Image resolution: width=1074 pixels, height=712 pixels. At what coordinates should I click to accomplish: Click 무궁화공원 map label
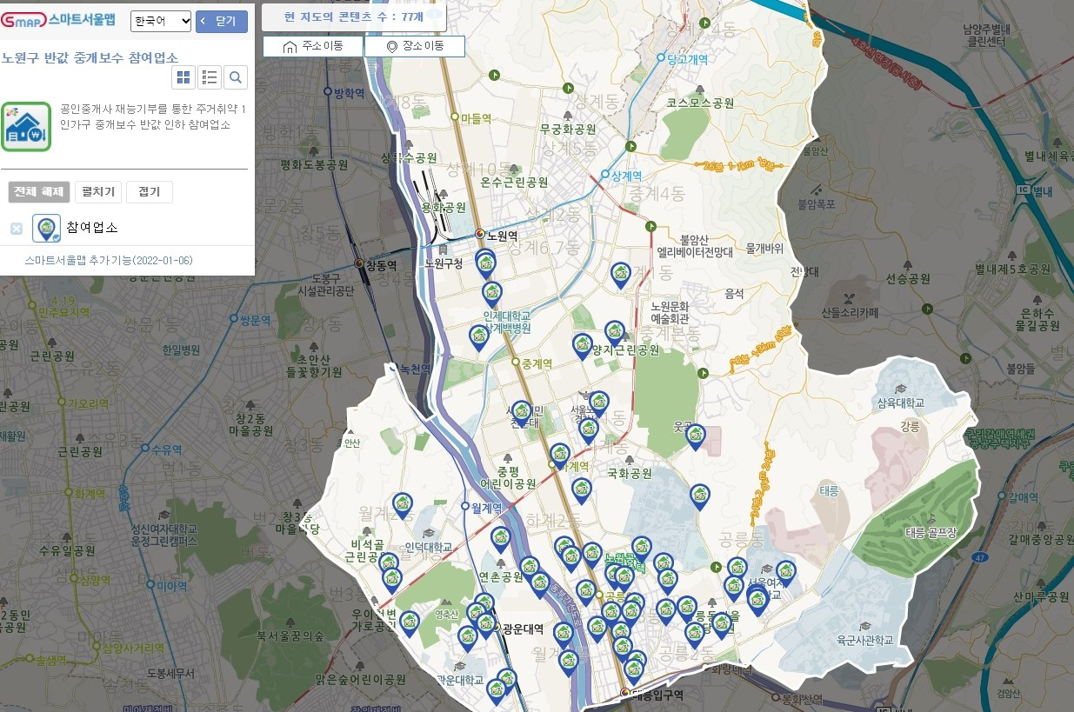tap(568, 129)
